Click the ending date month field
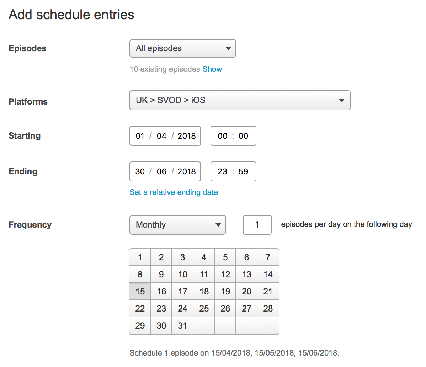426x367 pixels. [x=161, y=171]
